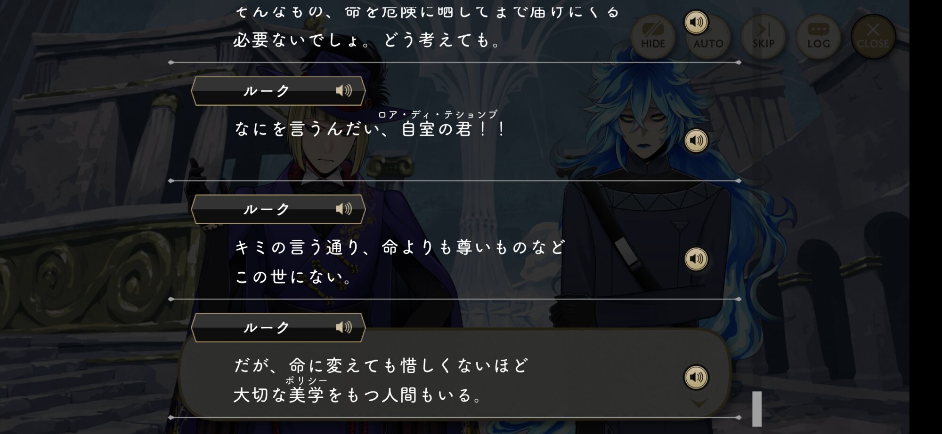Tap the speaker icon above the AUTO button
This screenshot has height=434, width=942.
point(696,22)
